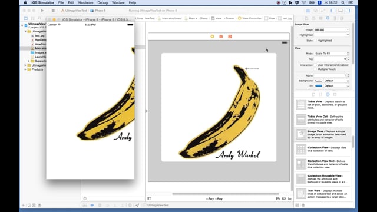Collapse the UIImageViewTest project root
The width and height of the screenshot is (377, 212).
coord(22,25)
